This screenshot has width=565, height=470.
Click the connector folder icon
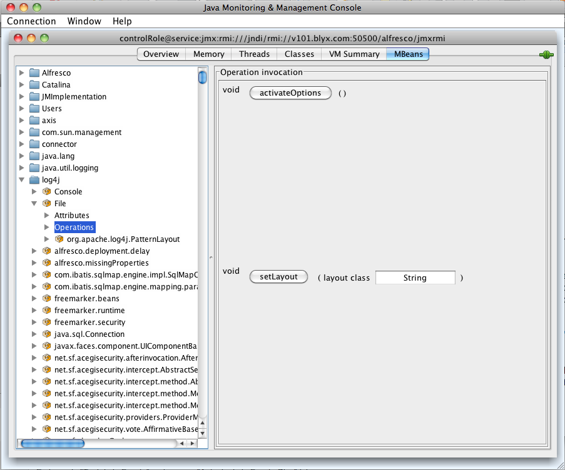34,144
